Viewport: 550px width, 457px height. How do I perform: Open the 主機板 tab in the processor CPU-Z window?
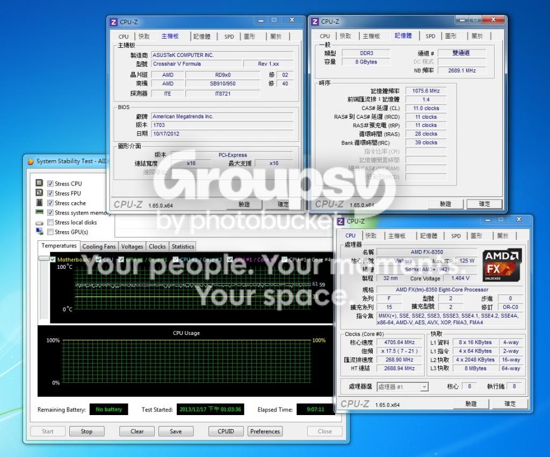(397, 236)
